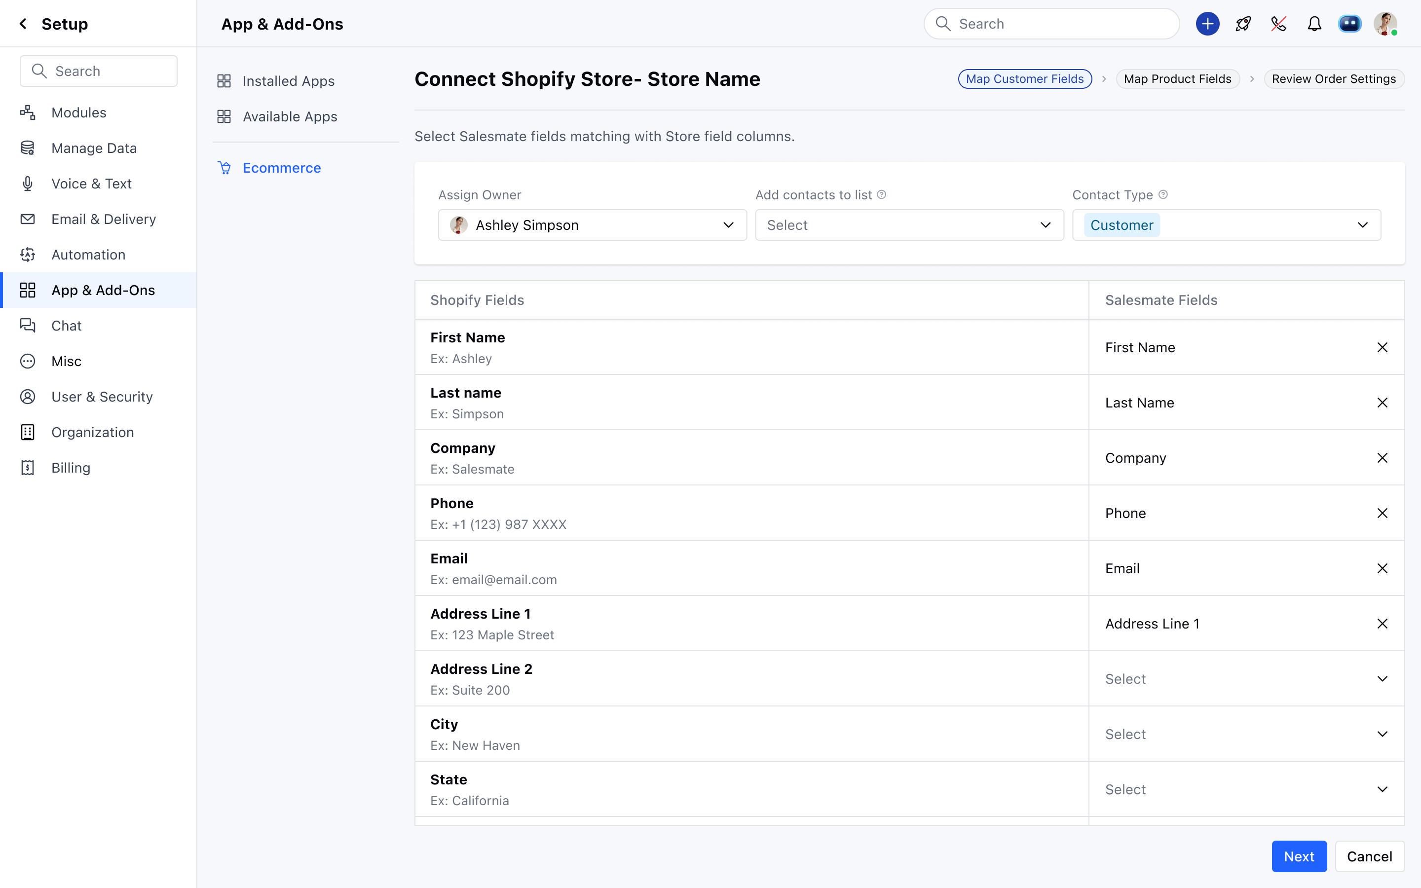Jump to Map Product Fields step

(x=1177, y=79)
